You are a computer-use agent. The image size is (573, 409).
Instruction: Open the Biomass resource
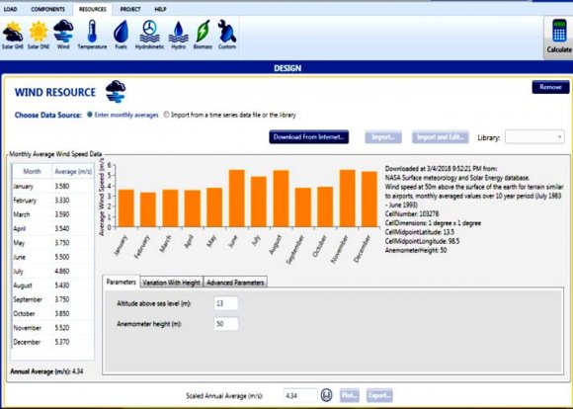tap(203, 35)
